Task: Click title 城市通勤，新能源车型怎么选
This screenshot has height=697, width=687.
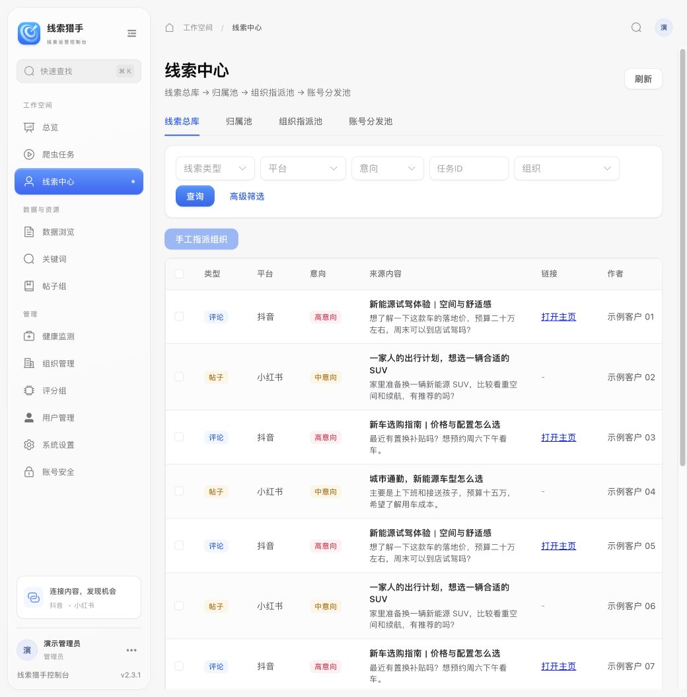Action: 426,479
